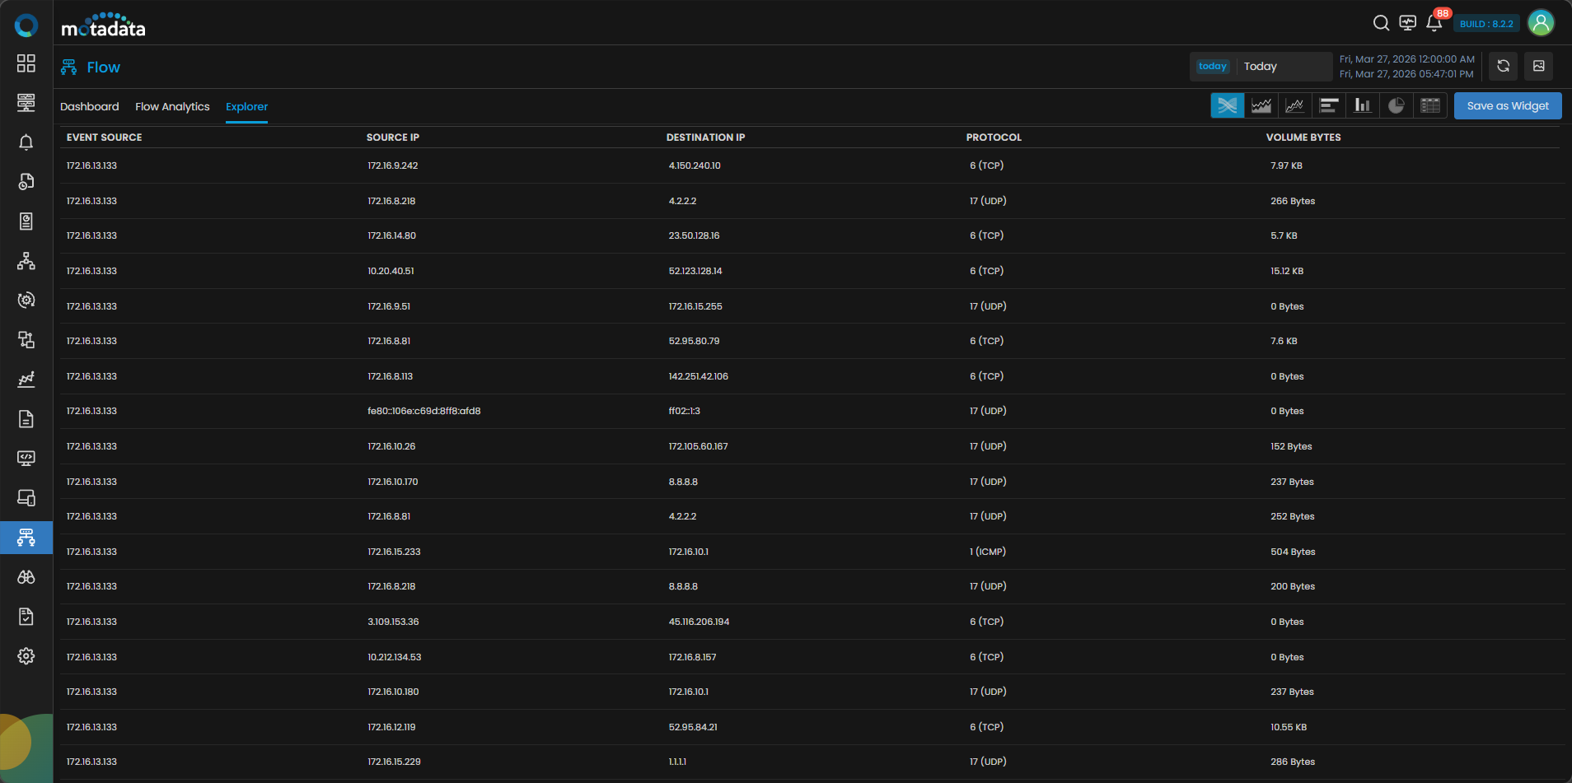Open the user profile avatar menu
The width and height of the screenshot is (1572, 783).
[x=1540, y=23]
